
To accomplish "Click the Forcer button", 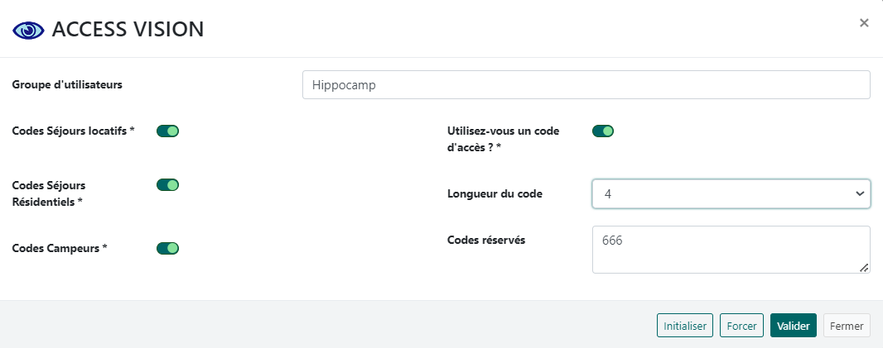I will tap(741, 326).
